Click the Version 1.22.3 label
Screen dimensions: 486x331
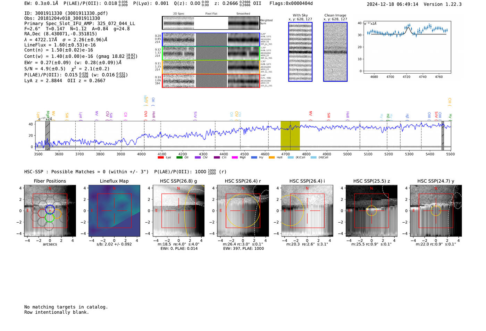(x=443, y=5)
